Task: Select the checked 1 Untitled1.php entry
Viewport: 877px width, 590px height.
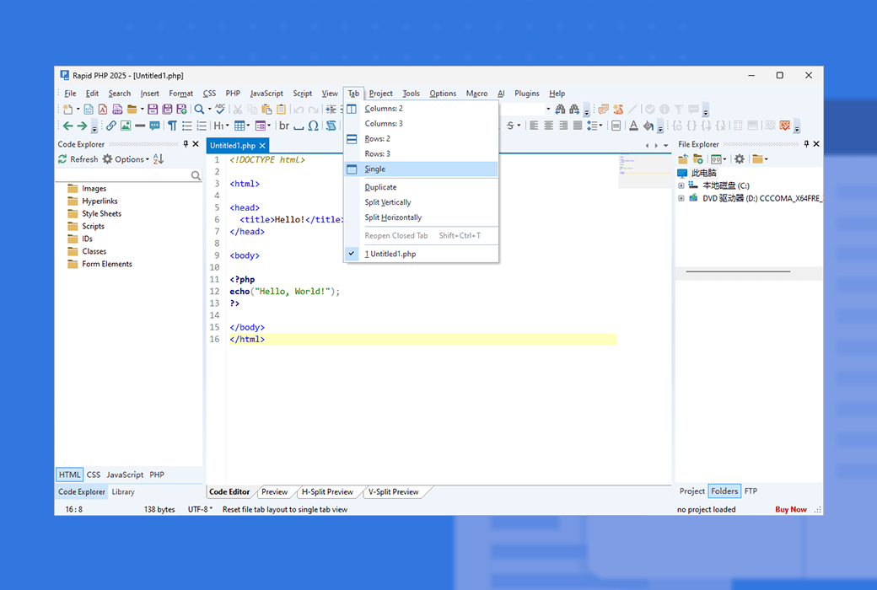Action: tap(421, 254)
